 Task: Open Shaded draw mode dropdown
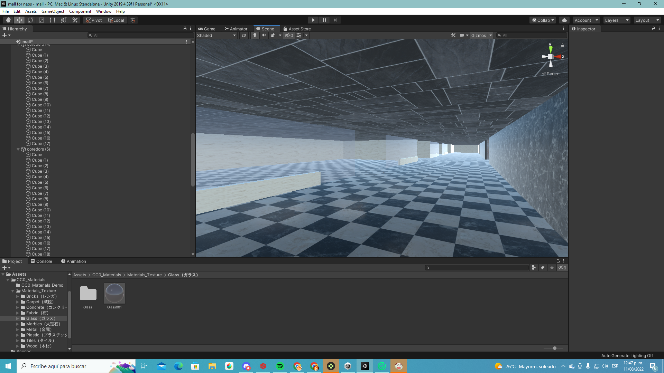[216, 35]
